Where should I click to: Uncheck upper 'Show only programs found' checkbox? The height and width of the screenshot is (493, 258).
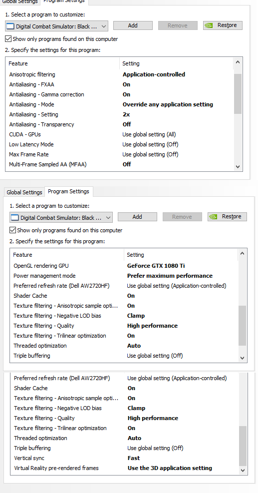[x=8, y=39]
